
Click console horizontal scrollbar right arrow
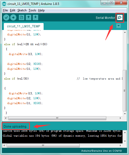(120, 145)
